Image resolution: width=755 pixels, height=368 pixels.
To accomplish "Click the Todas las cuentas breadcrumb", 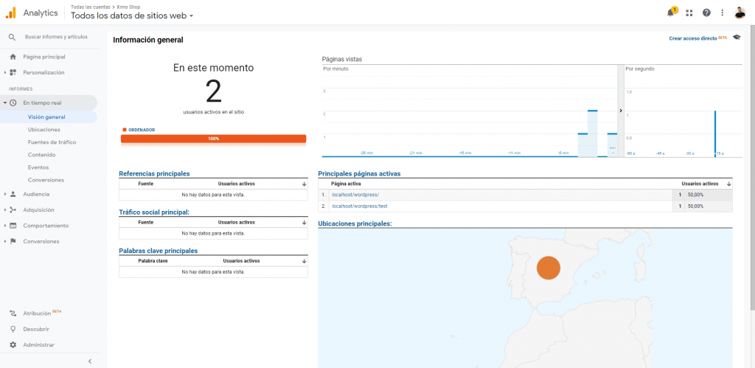I will [x=90, y=7].
